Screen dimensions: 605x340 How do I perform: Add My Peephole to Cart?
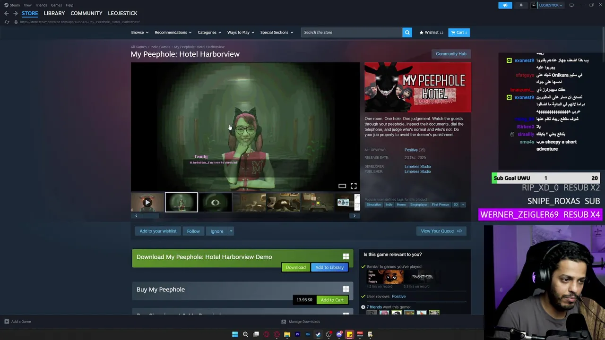332,300
